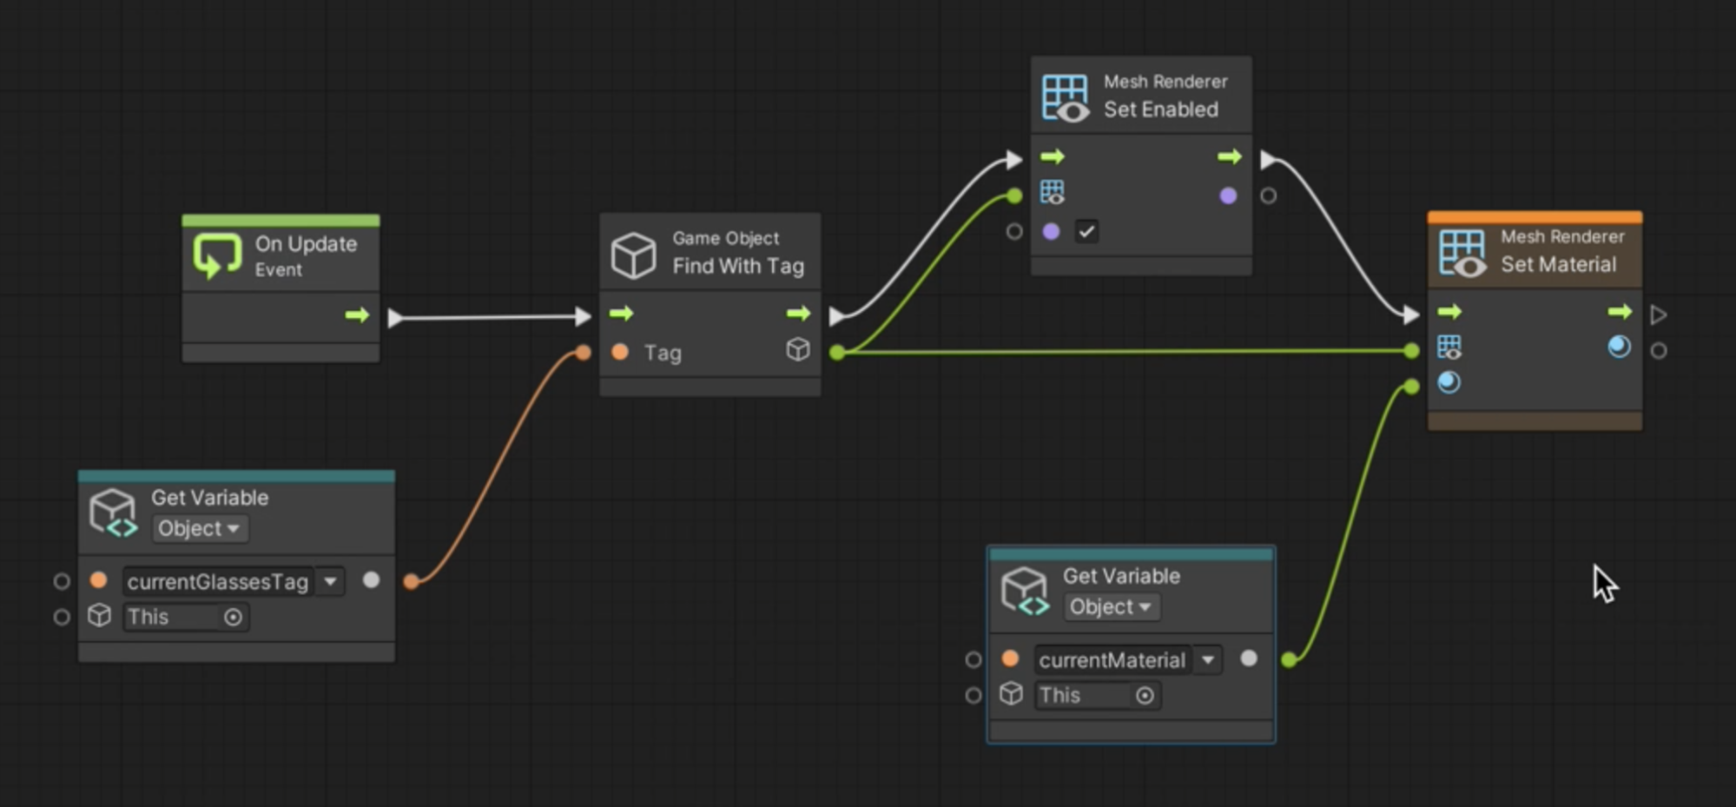Open the Object scope dropdown above currentMaterial
Screen dimensions: 1736x807
pos(1111,607)
